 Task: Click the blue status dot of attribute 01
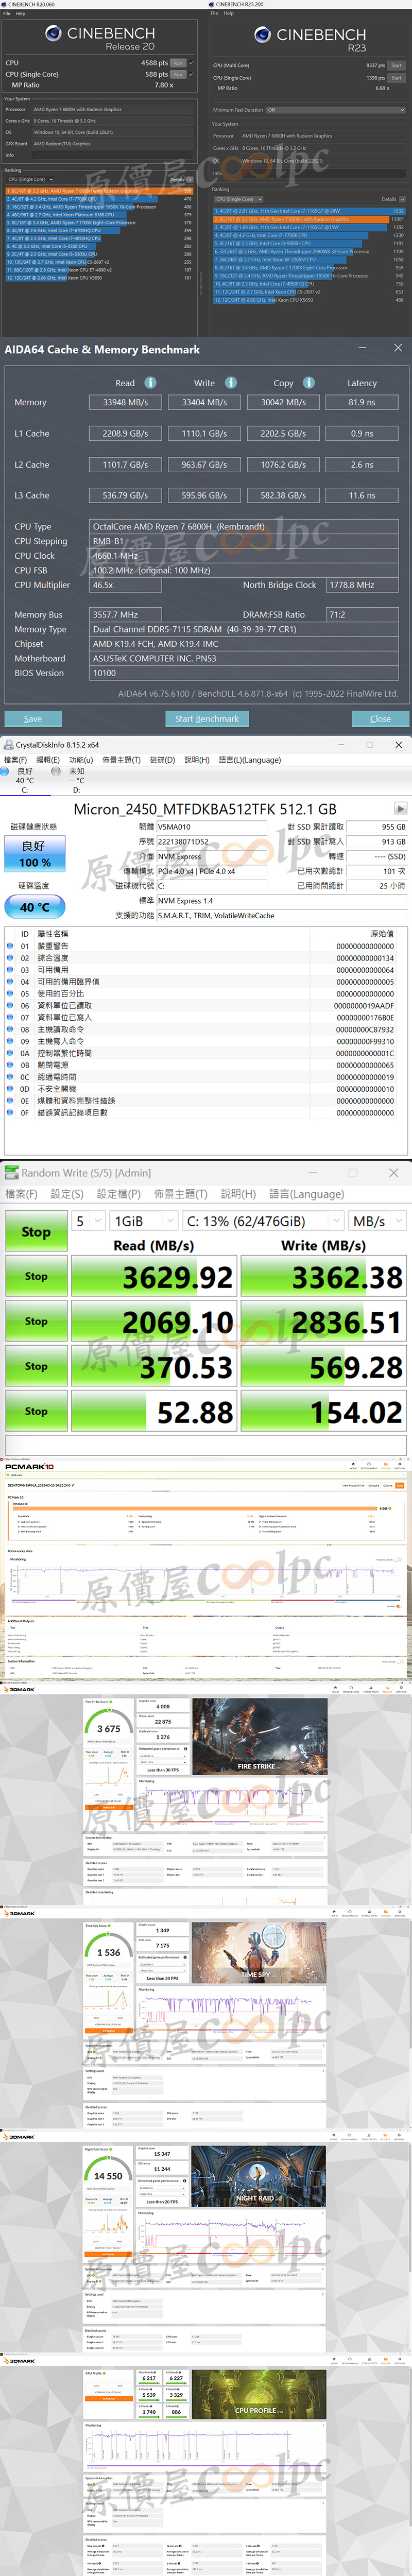(10, 945)
